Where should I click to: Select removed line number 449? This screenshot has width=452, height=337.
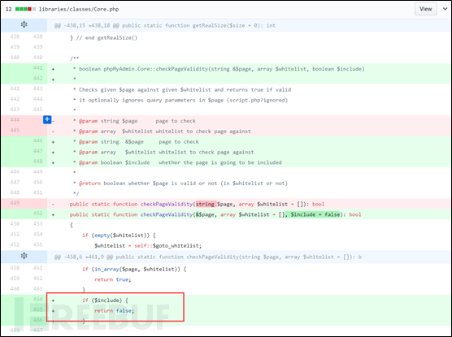pos(15,203)
